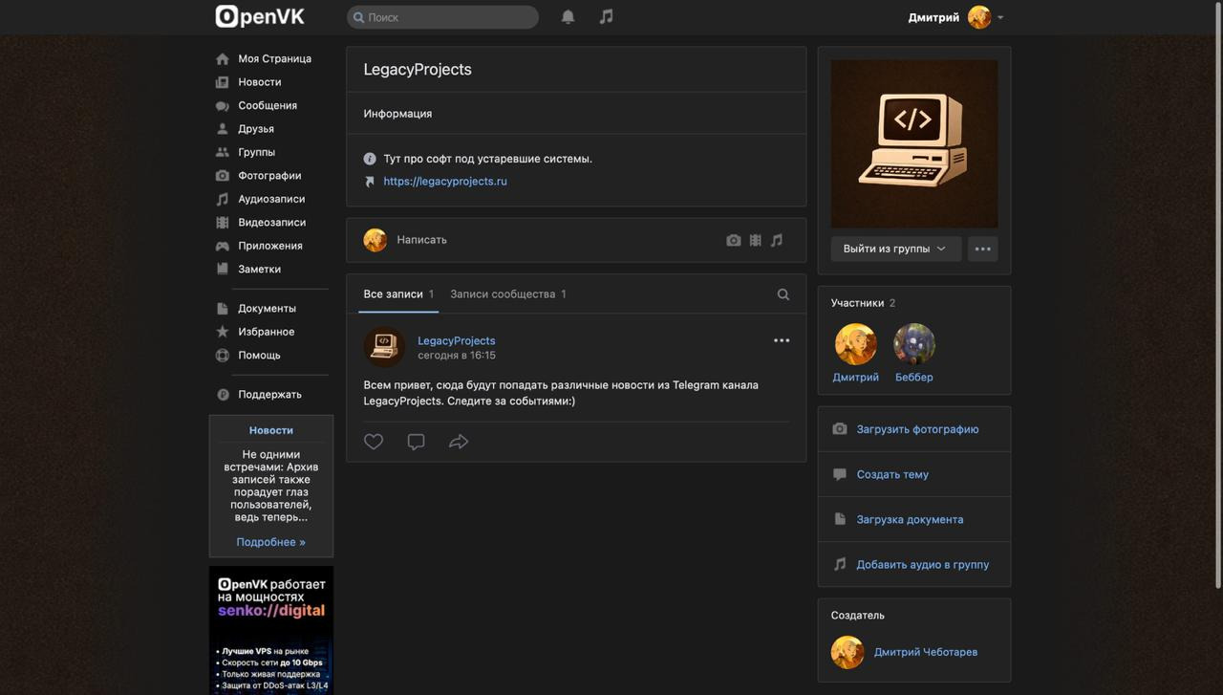This screenshot has width=1223, height=695.
Task: Open the profile avatar in the header
Action: tap(979, 17)
